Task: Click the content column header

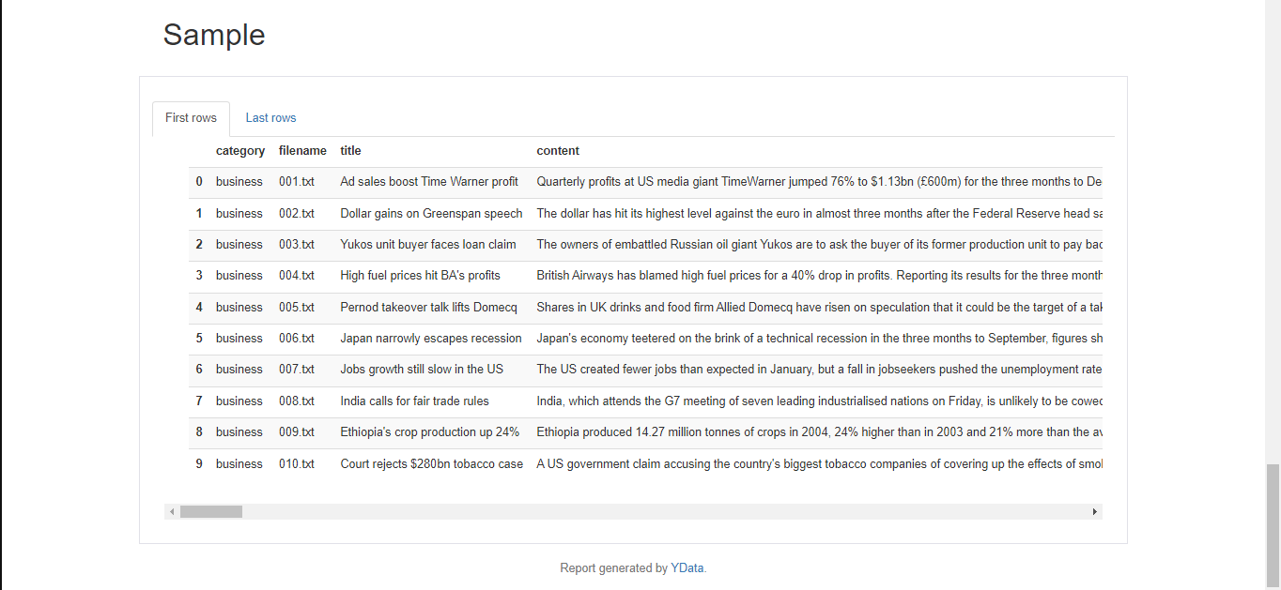Action: point(558,151)
